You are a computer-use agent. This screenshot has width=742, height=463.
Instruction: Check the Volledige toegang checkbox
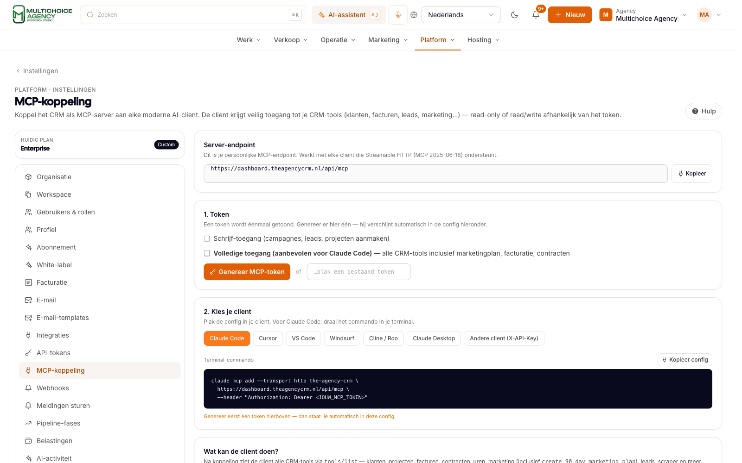[x=207, y=253]
